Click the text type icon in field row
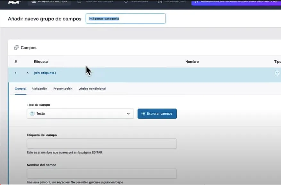 pyautogui.click(x=277, y=73)
